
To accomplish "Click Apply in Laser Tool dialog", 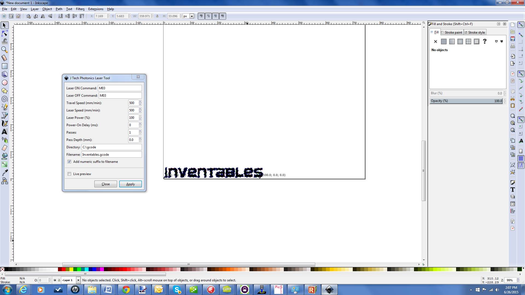I will coord(130,184).
